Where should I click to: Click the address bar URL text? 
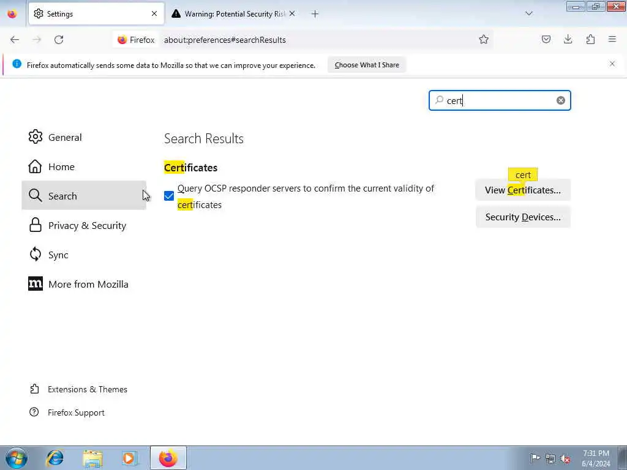225,40
